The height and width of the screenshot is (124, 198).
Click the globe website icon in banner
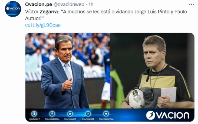(x=34, y=114)
